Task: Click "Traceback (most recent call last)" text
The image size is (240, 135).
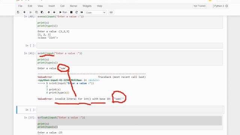Action: (x=122, y=77)
